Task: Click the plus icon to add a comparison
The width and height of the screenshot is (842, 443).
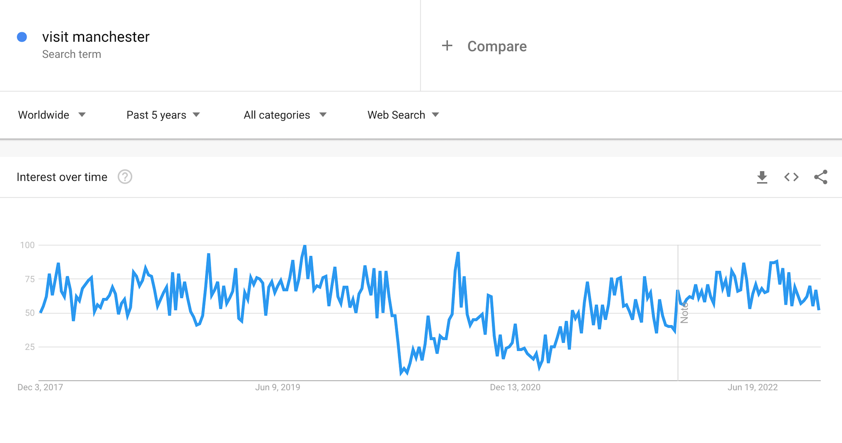Action: point(447,46)
